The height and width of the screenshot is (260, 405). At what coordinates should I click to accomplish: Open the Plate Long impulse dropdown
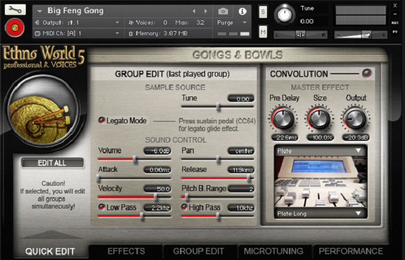point(320,213)
